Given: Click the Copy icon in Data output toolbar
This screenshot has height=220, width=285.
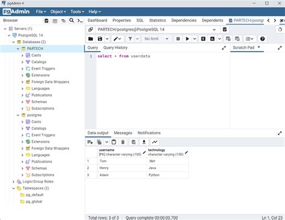Looking at the screenshot, I should tap(99, 142).
